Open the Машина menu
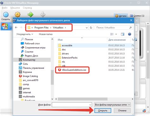 tap(15, 8)
